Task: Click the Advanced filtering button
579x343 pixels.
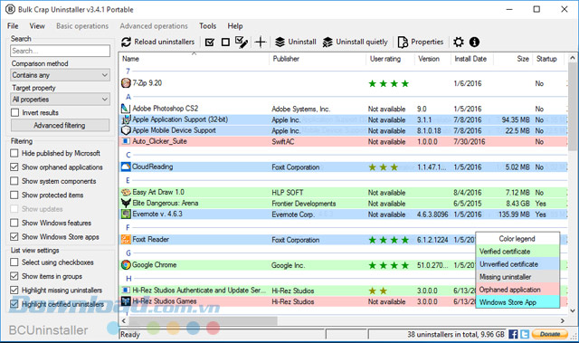Action: (61, 125)
